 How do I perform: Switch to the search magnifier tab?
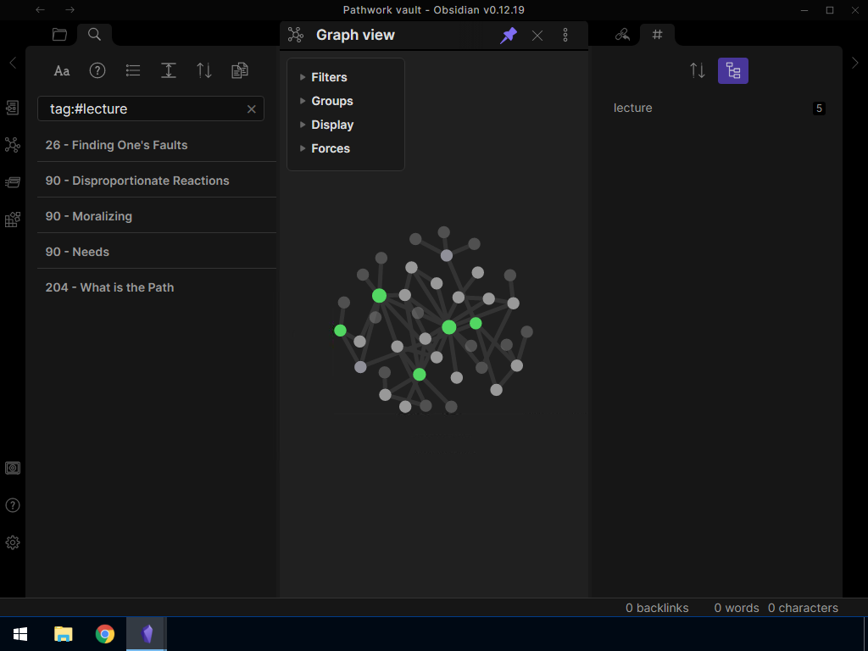click(95, 34)
